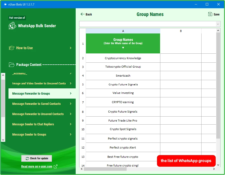Viewport: 225px width, 175px height.
Task: Click the spreadsheet vertical scroll up arrow
Action: click(218, 30)
